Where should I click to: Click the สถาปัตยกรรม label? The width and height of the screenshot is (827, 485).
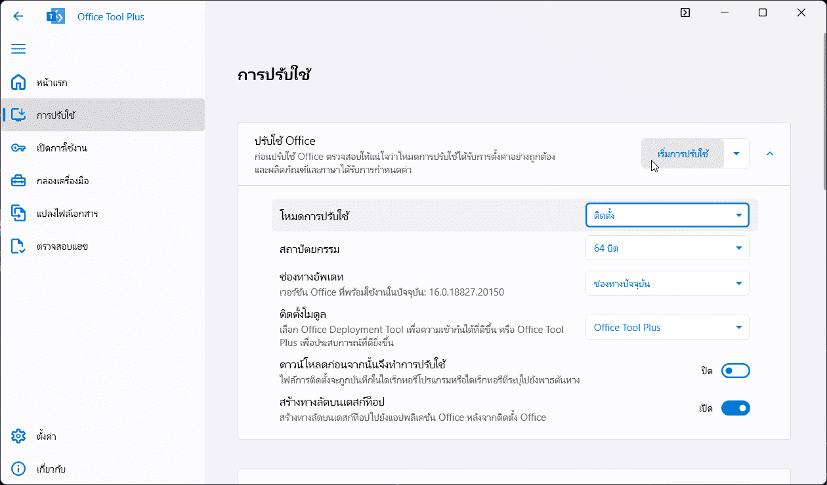[x=310, y=249]
